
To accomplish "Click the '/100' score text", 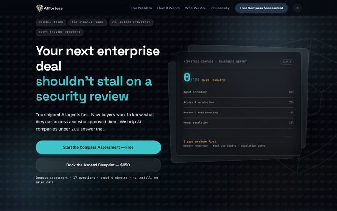I will [x=195, y=80].
